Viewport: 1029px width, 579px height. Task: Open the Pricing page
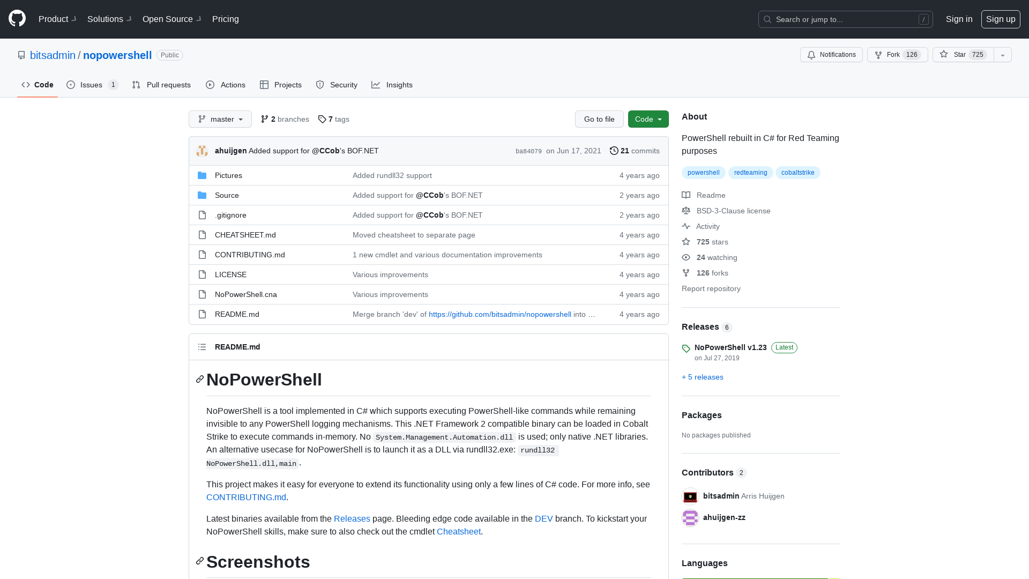(x=226, y=19)
